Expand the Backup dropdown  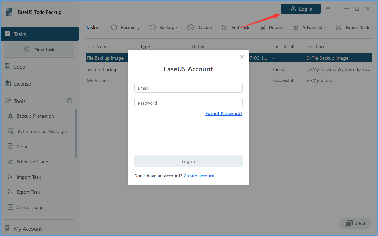click(163, 27)
